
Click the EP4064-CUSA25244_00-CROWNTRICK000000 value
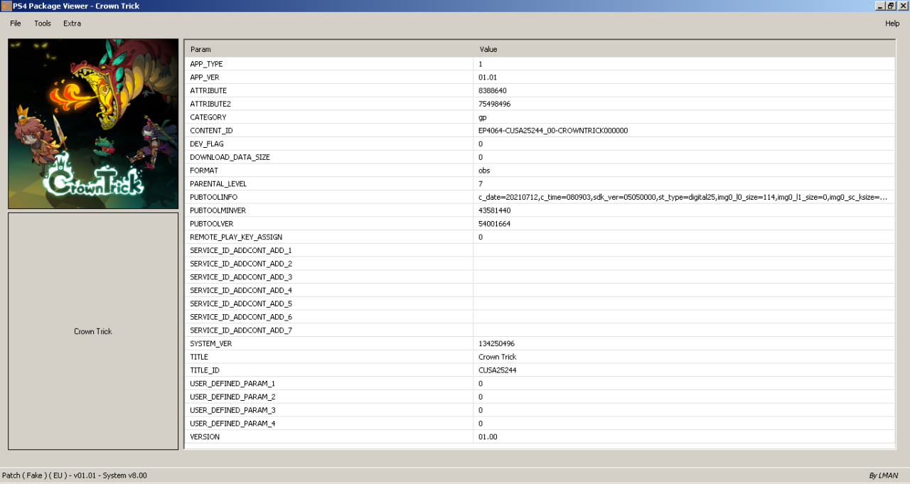(x=553, y=131)
